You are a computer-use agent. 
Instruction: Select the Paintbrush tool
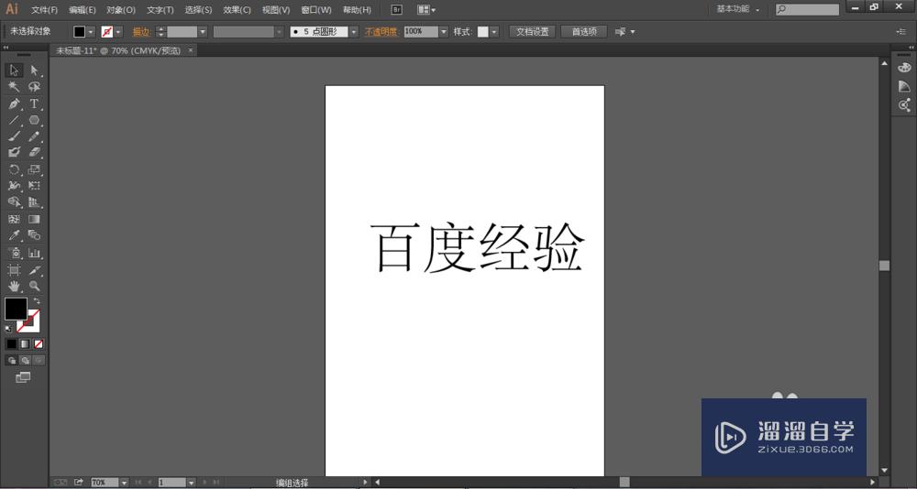(x=14, y=136)
